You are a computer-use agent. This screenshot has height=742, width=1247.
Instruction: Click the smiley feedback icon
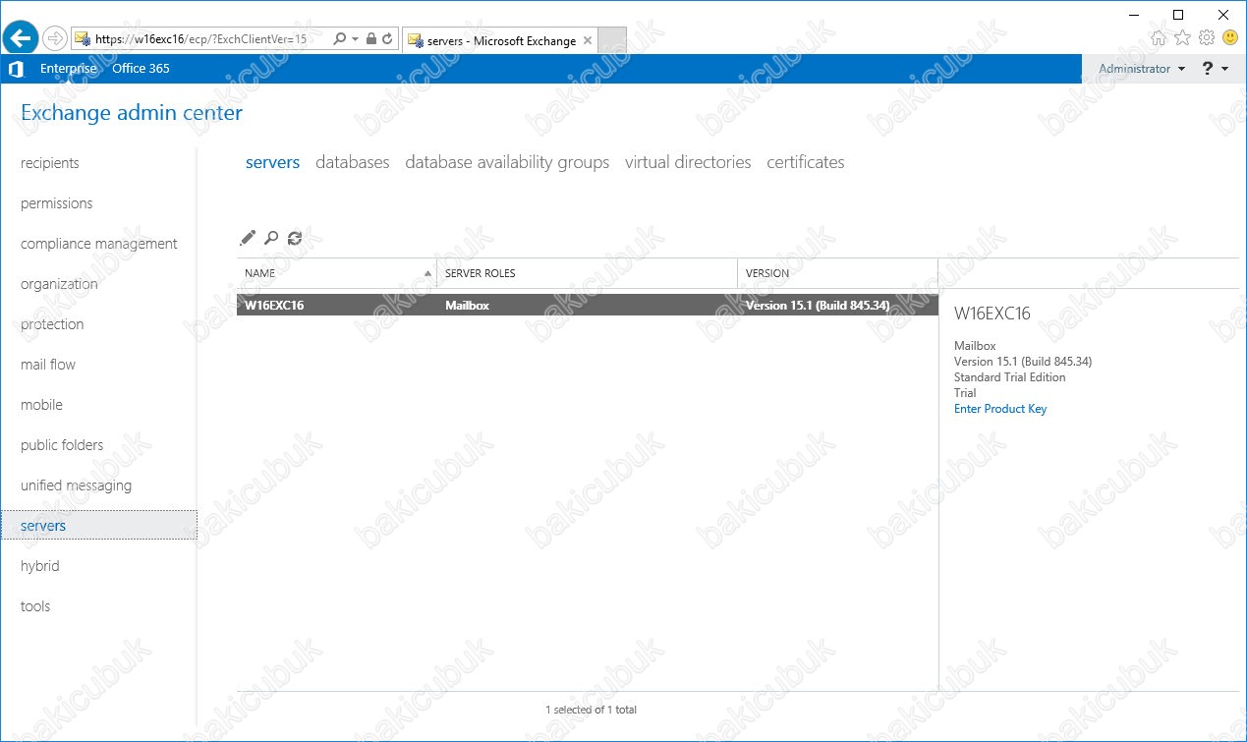(x=1230, y=38)
